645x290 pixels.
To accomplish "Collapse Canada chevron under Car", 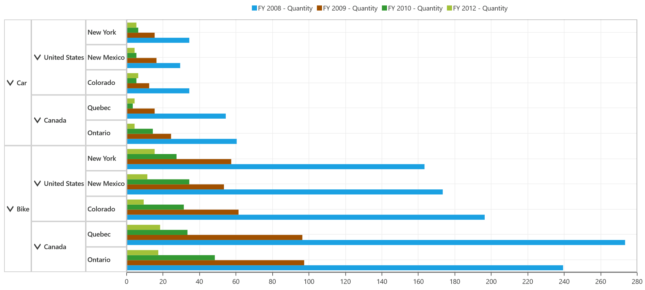I will pos(37,120).
